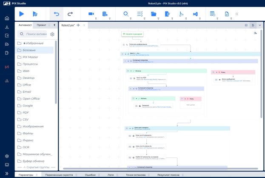Click the up arrow on activities panel header
The width and height of the screenshot is (265, 178).
coord(54,25)
